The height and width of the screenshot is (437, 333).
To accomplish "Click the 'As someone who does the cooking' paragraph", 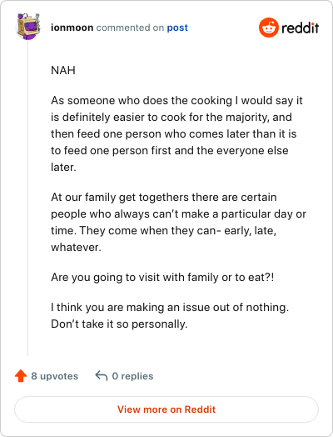I will pos(176,133).
